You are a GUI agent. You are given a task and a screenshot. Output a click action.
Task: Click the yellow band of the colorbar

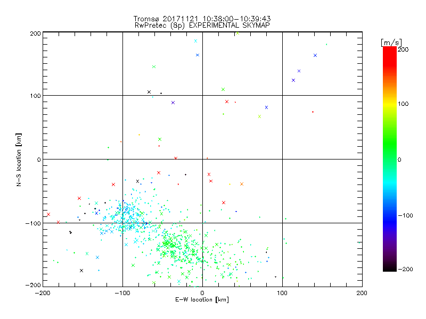[390, 104]
